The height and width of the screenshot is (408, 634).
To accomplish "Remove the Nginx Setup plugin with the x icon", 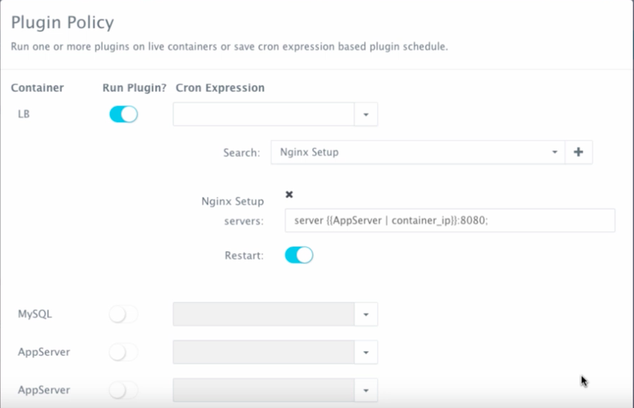I will [x=289, y=194].
